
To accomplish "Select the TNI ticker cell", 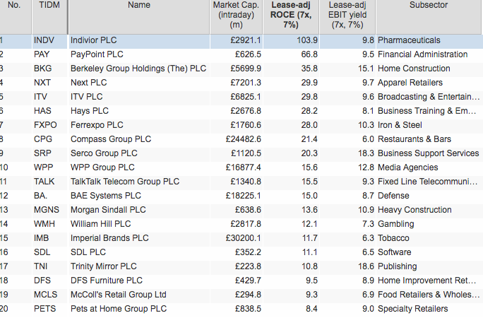I will (x=41, y=266).
